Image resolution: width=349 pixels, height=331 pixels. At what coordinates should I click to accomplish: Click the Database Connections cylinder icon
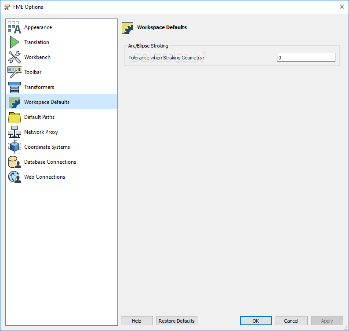point(15,162)
